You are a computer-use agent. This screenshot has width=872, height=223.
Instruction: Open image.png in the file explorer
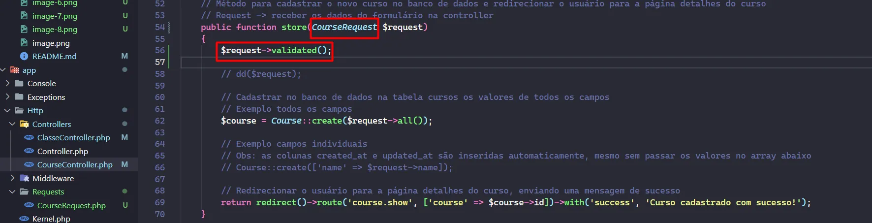51,43
